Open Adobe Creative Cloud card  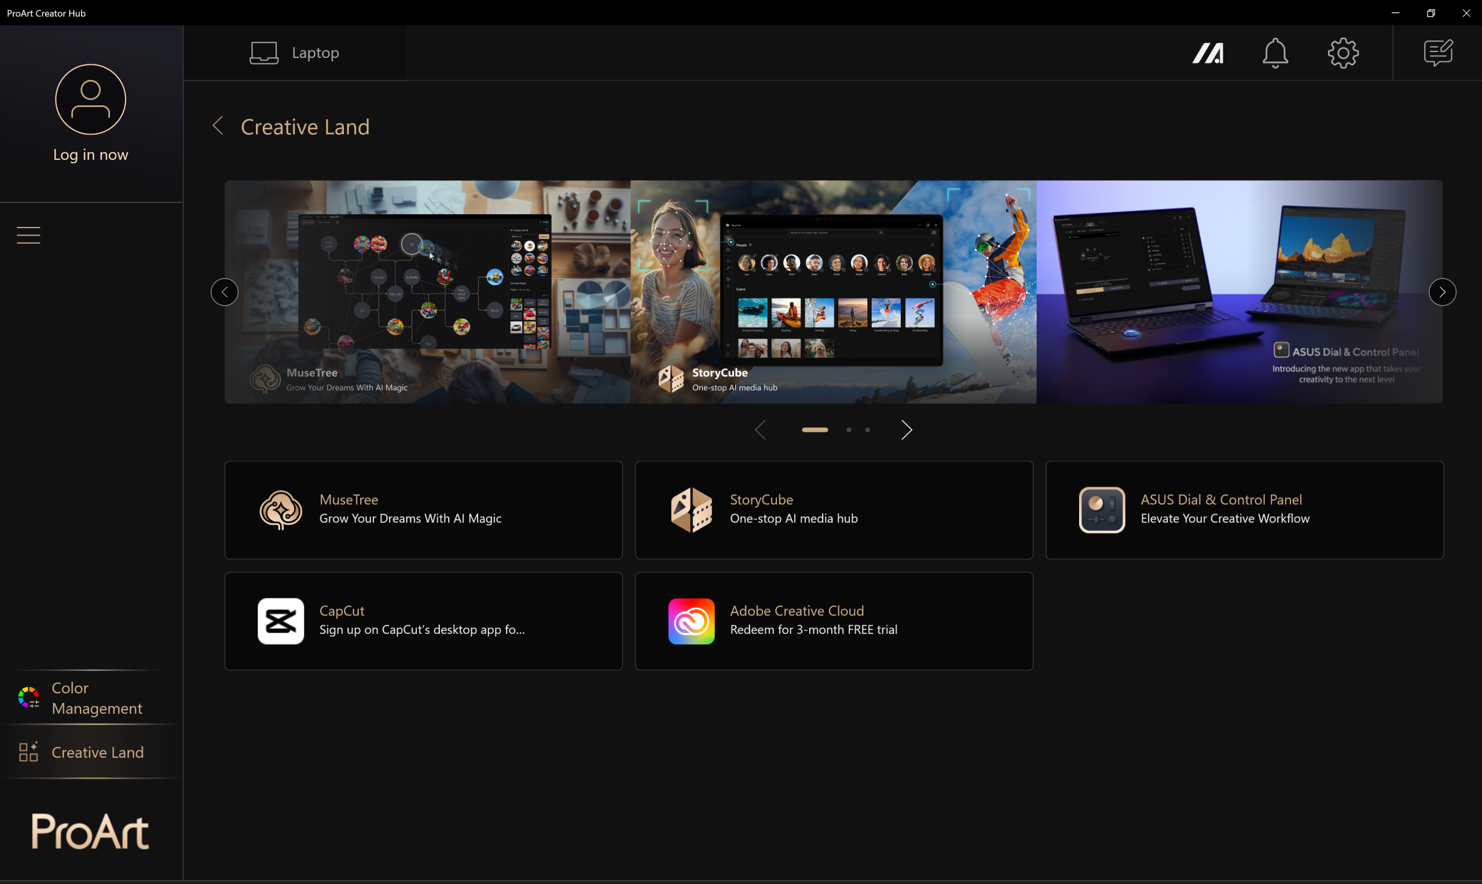(x=834, y=621)
